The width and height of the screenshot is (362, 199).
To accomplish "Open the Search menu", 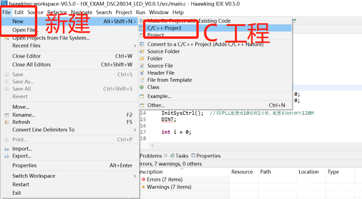I will pos(104,12).
